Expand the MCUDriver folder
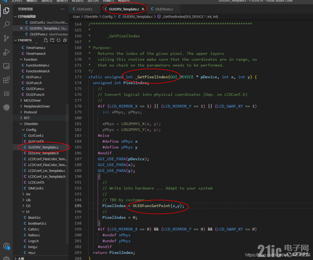This screenshot has height=260, width=313. tap(21, 100)
